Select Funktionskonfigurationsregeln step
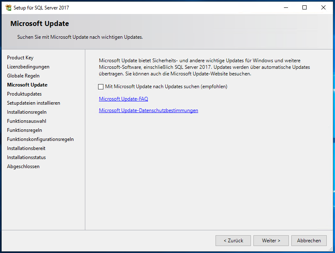This screenshot has height=253, width=335. pos(40,139)
